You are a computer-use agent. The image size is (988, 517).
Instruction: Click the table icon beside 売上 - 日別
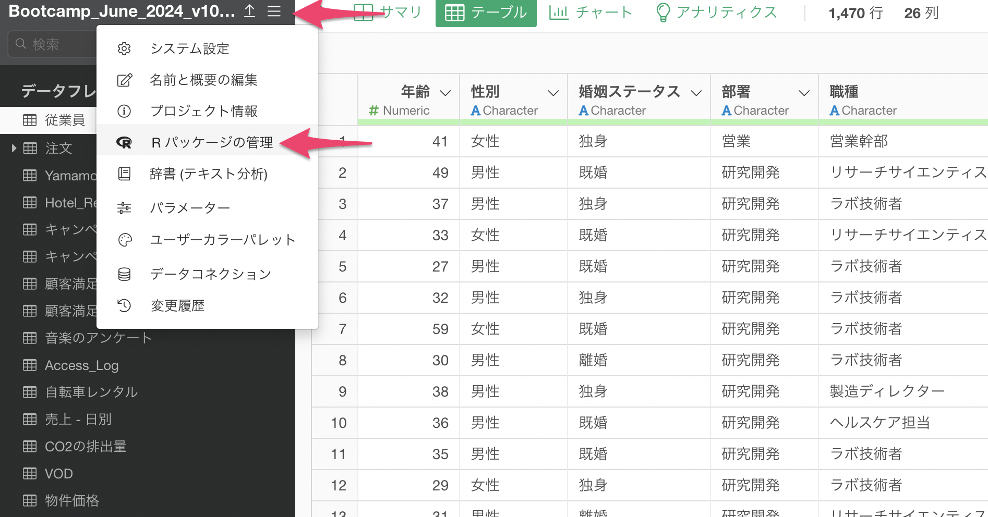coord(30,419)
